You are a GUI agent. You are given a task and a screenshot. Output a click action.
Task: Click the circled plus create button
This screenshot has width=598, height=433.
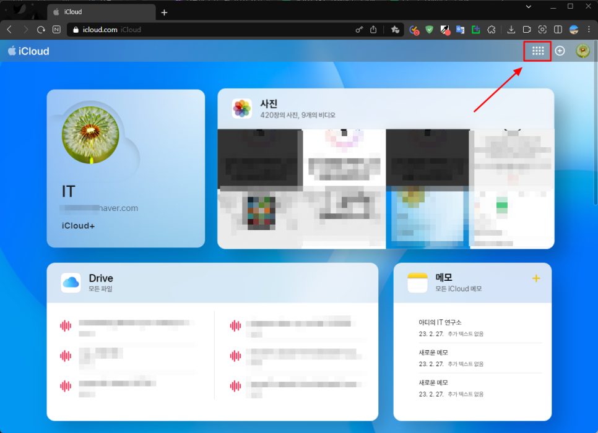(x=560, y=51)
